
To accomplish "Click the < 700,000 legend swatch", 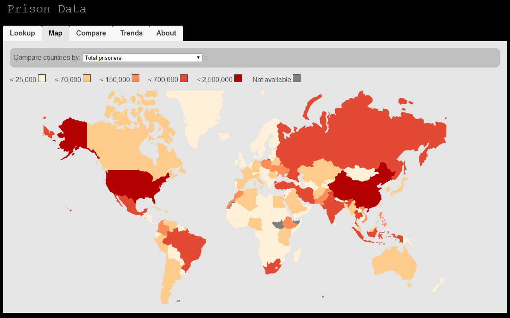I will pyautogui.click(x=184, y=78).
